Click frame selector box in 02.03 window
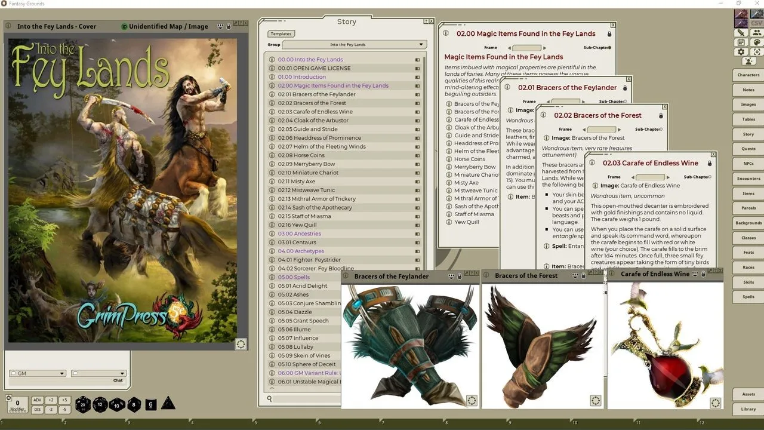Viewport: 764px width, 430px height. click(650, 177)
